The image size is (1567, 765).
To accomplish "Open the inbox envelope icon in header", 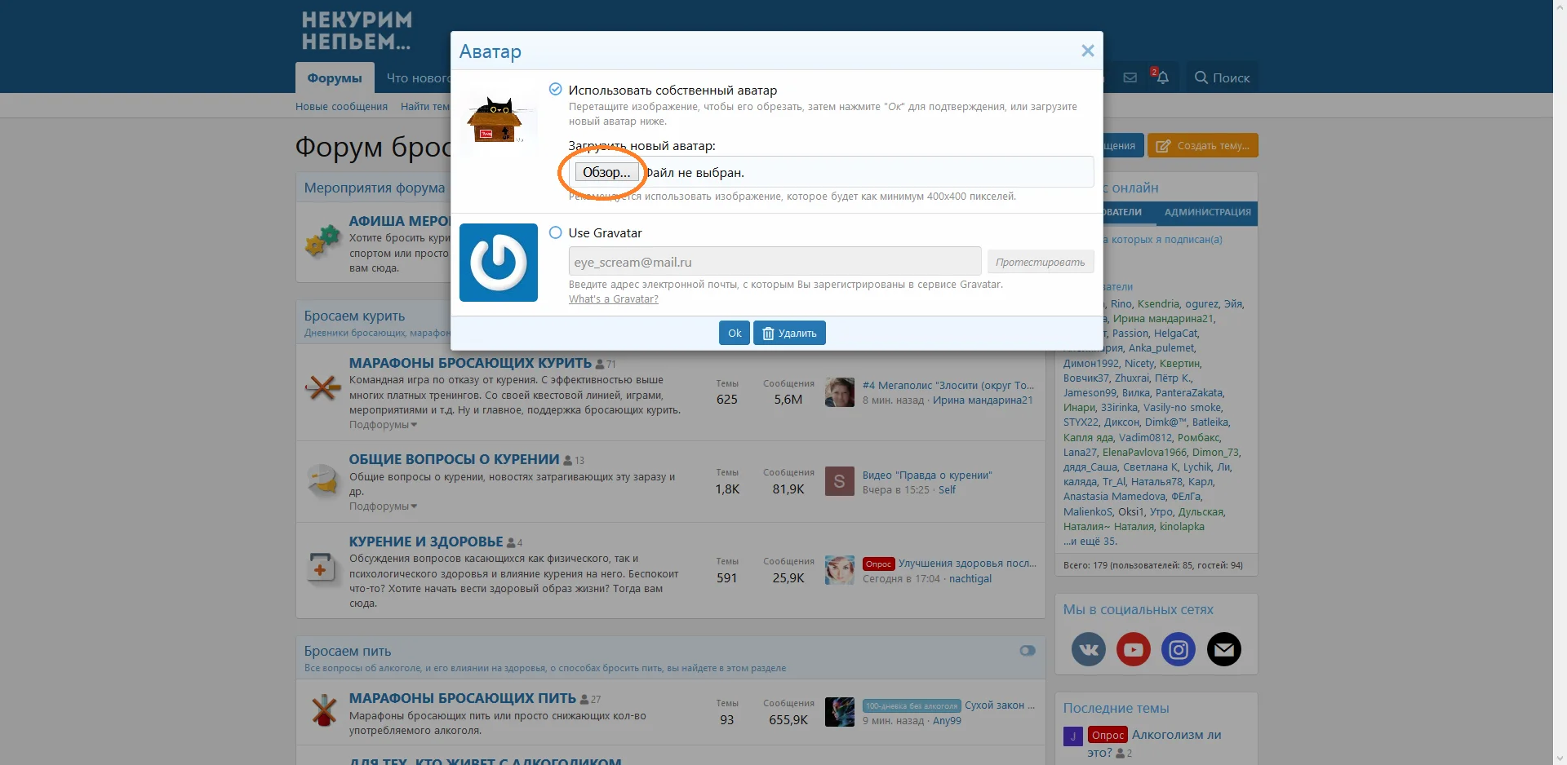I will coord(1130,77).
